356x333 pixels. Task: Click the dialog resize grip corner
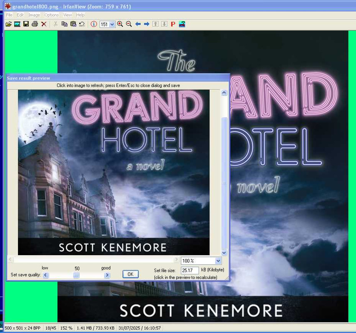227,278
